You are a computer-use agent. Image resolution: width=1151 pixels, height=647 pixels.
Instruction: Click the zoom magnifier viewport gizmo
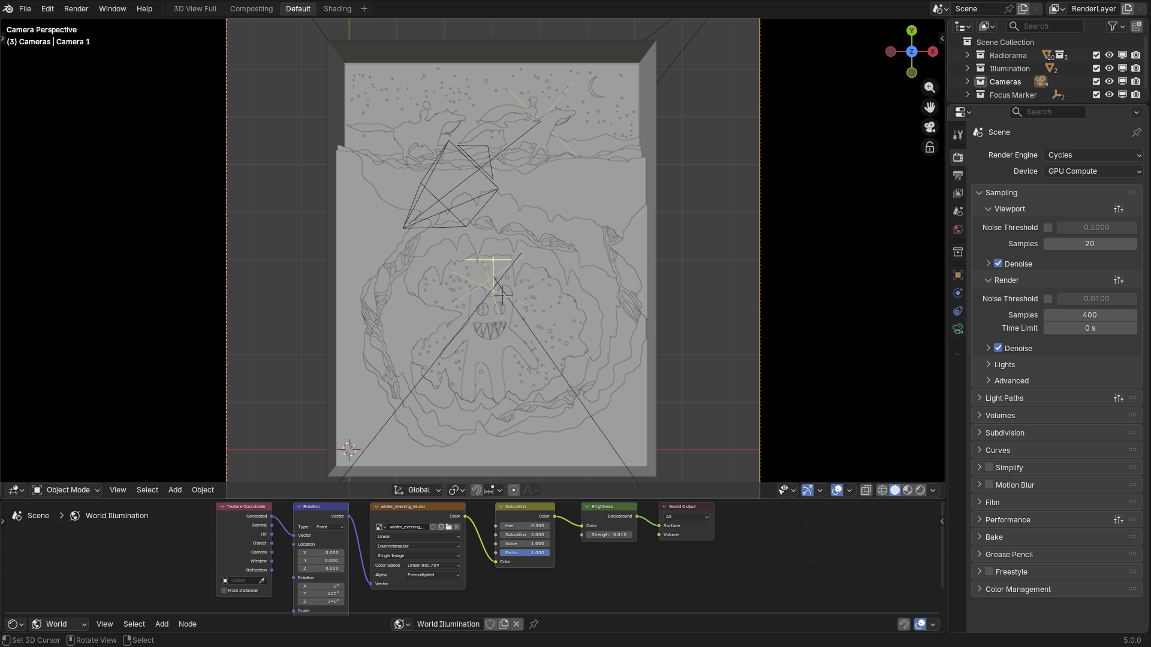coord(929,87)
